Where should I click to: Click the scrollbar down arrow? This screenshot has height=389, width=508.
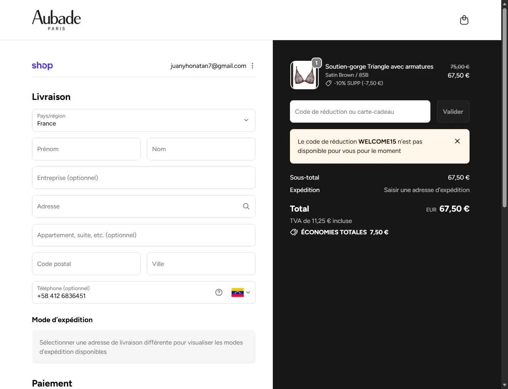[x=504, y=385]
